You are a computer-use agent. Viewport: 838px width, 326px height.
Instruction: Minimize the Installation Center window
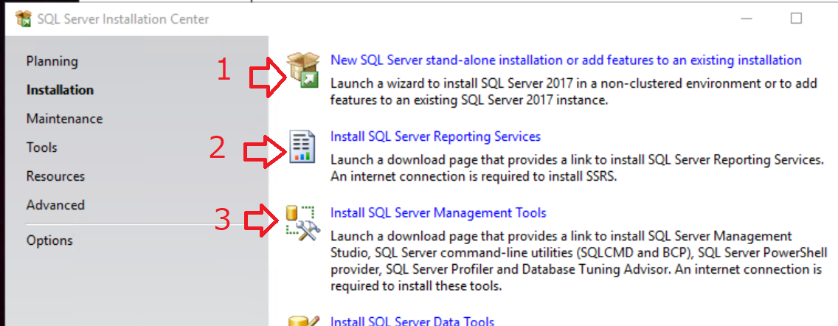747,18
